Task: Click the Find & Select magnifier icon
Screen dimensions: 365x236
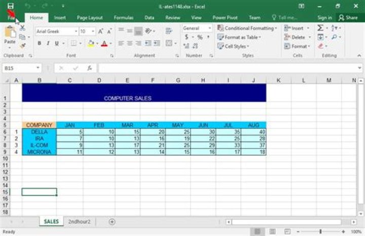Action: [x=334, y=37]
